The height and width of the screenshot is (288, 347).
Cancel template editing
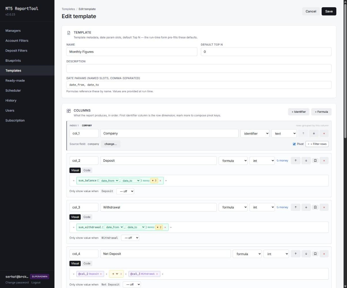tap(311, 11)
